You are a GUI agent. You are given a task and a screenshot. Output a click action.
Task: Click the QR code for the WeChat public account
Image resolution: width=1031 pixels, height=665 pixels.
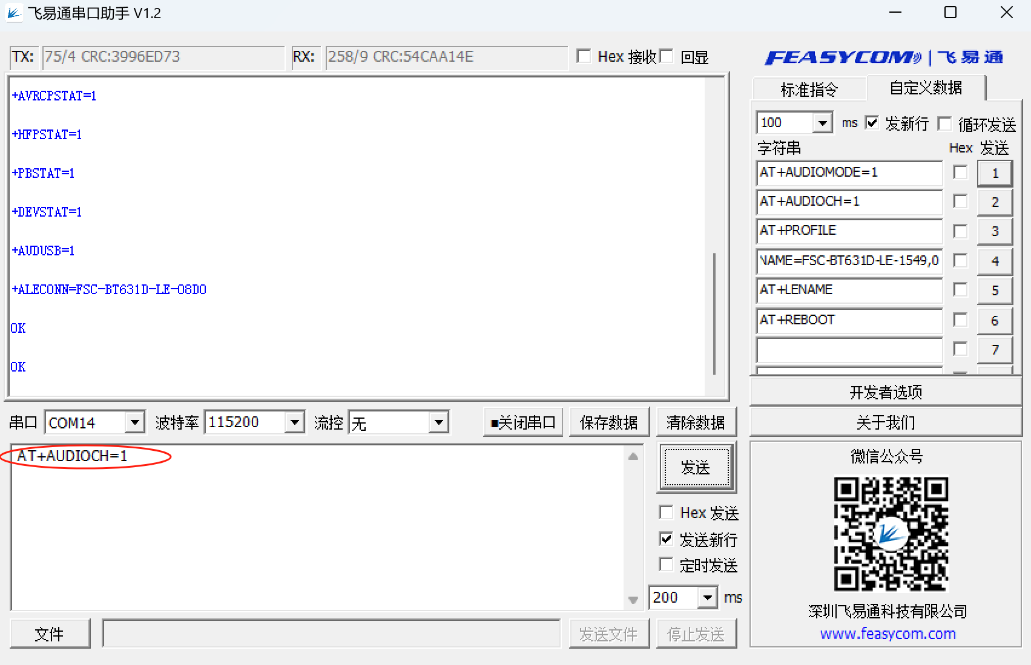coord(890,534)
